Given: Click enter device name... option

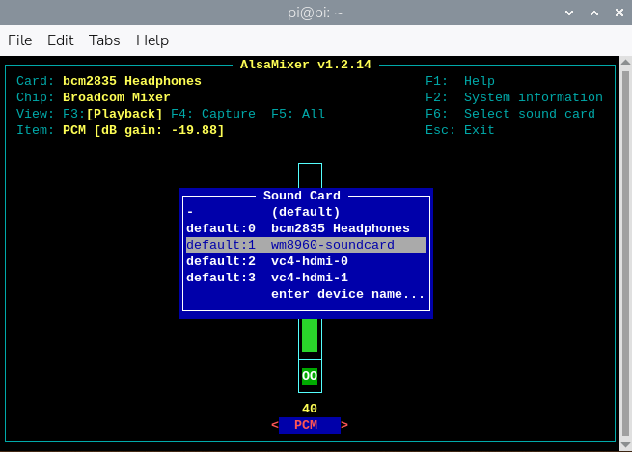Looking at the screenshot, I should [347, 294].
